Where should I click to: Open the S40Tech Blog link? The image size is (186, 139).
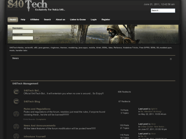tap(32, 102)
